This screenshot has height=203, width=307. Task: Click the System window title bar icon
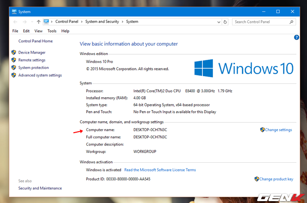click(14, 11)
